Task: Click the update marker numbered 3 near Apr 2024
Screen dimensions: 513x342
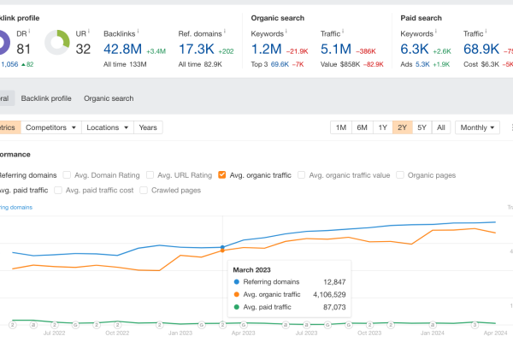Action: pyautogui.click(x=475, y=325)
